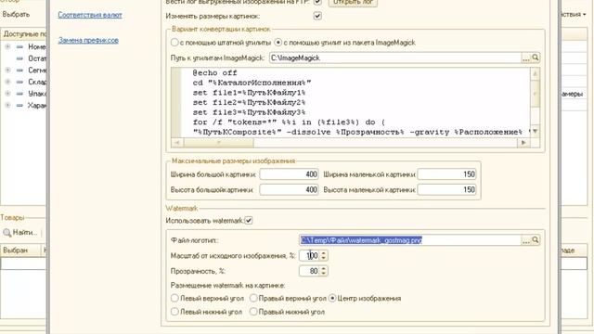
Task: Click Высота маленькой картинки field
Action: (x=447, y=189)
